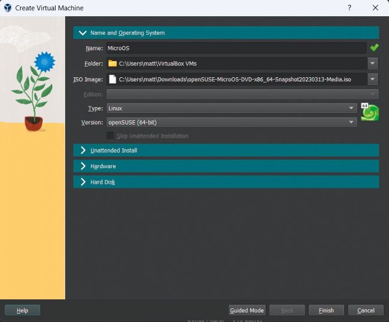Screen dimensions: 389x322
Task: Click the question mark help icon in title bar
Action: click(350, 8)
